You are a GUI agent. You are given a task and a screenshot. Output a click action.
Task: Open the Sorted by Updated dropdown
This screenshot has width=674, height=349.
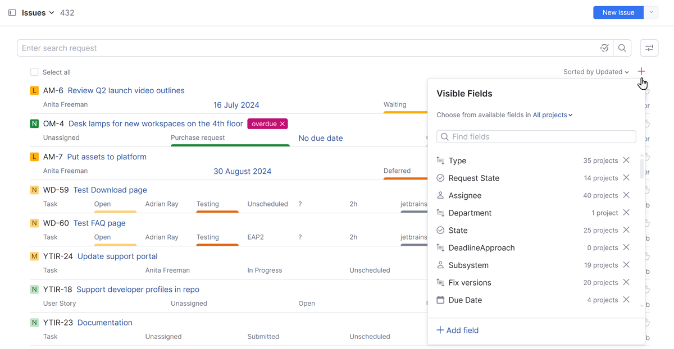pos(595,72)
